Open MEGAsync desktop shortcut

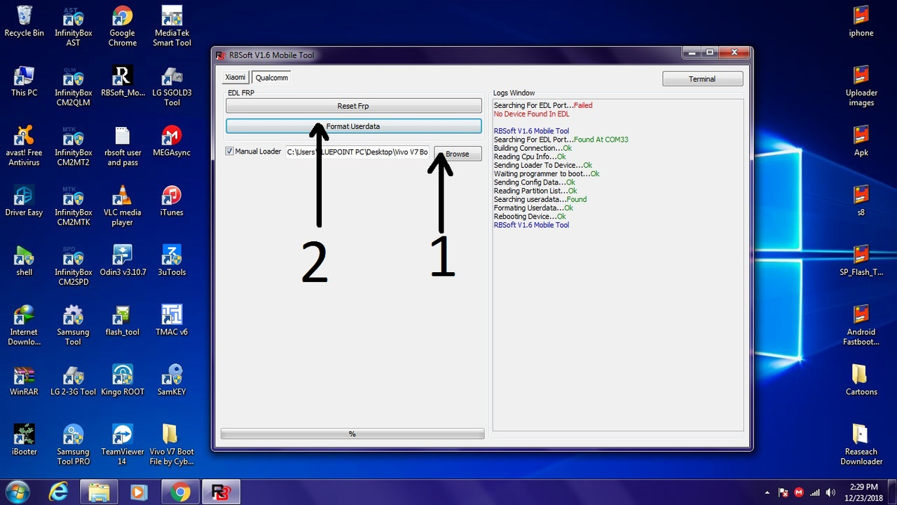coord(172,141)
